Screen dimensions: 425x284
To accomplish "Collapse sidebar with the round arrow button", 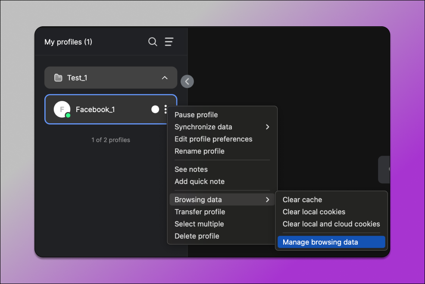I will tap(187, 81).
